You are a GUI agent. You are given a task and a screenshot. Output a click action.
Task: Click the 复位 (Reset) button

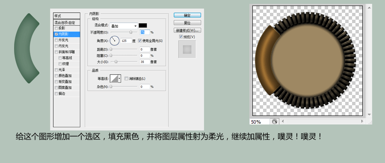click(187, 23)
